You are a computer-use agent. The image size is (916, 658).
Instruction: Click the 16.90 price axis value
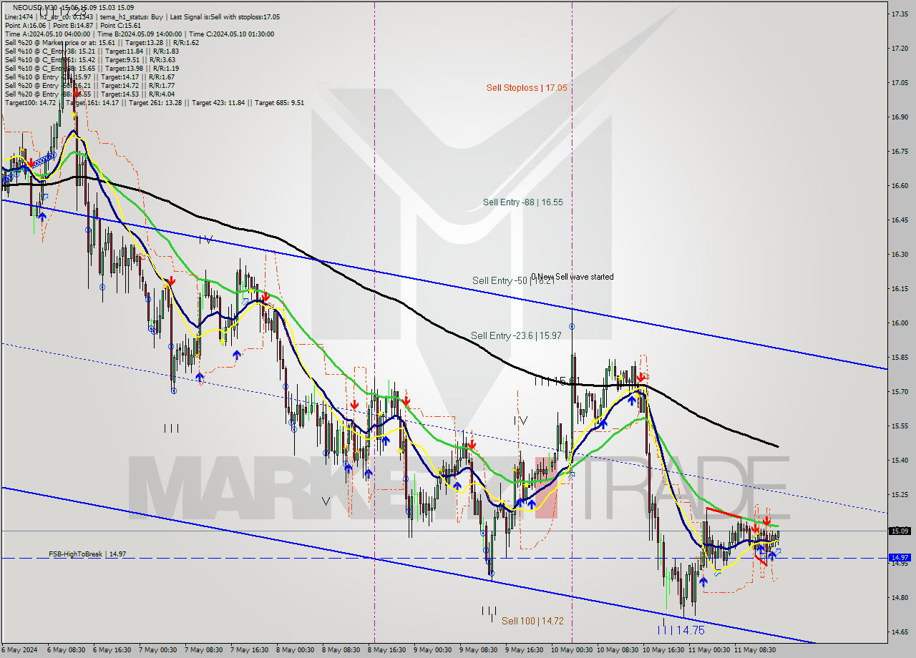(x=900, y=117)
